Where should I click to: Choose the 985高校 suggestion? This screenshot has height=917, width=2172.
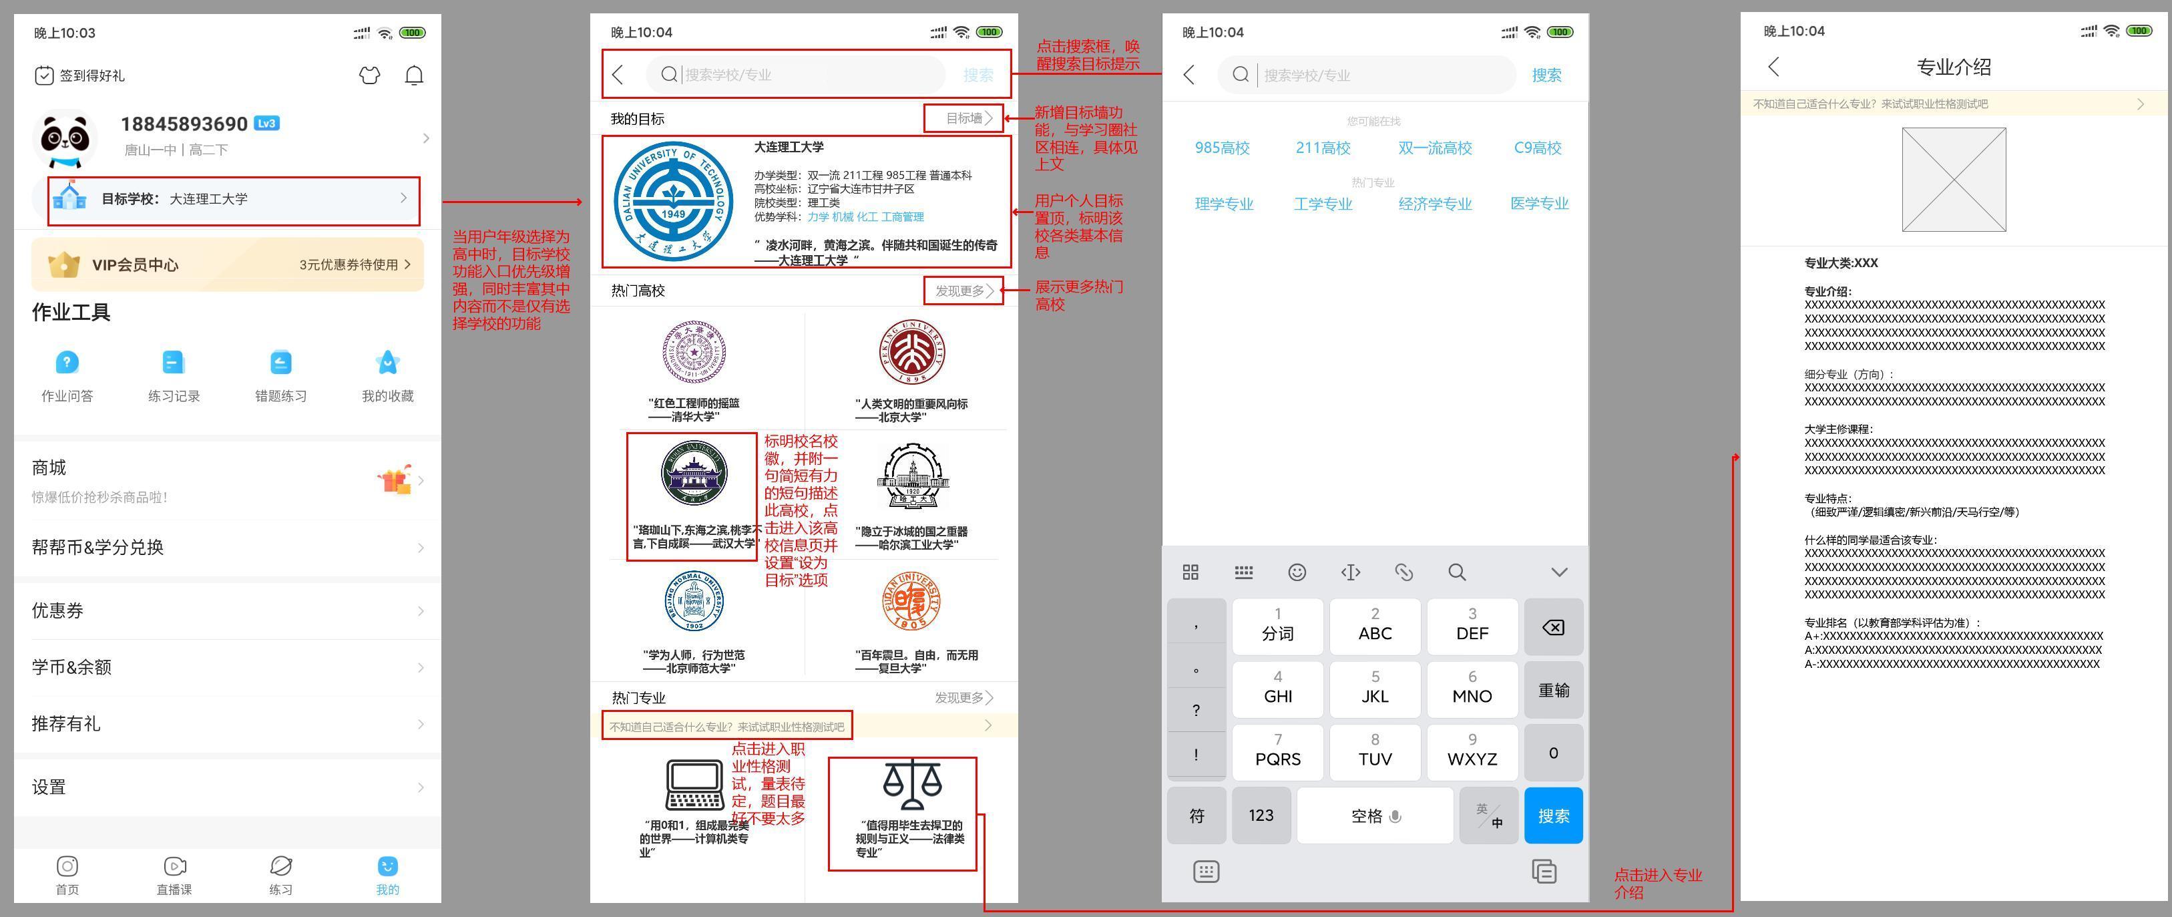pos(1222,148)
